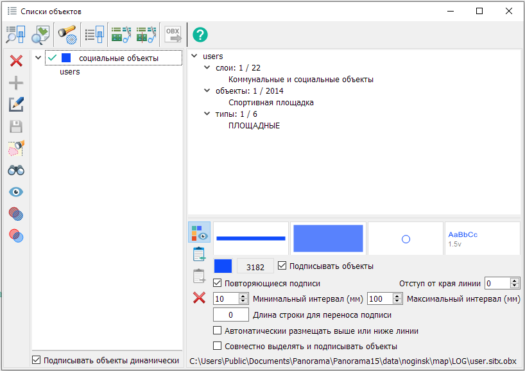Click the green help question mark icon
The image size is (525, 371).
pos(200,35)
